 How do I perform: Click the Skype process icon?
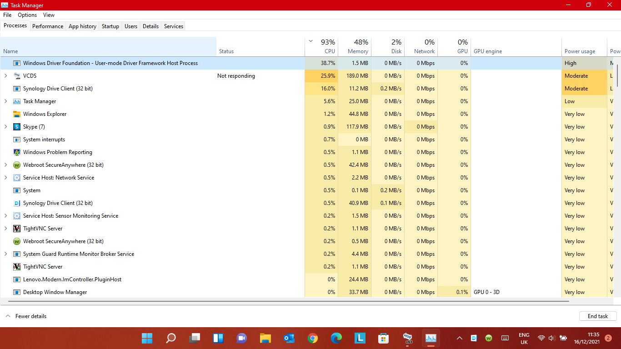click(x=17, y=127)
